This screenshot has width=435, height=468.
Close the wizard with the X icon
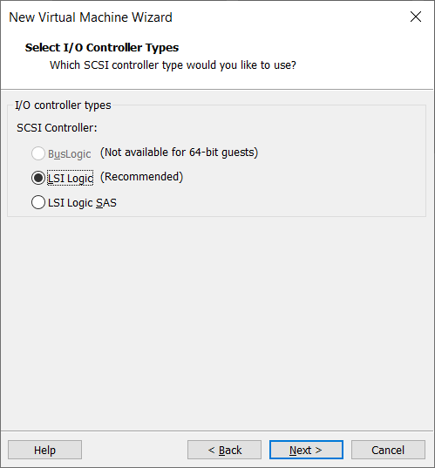click(416, 17)
